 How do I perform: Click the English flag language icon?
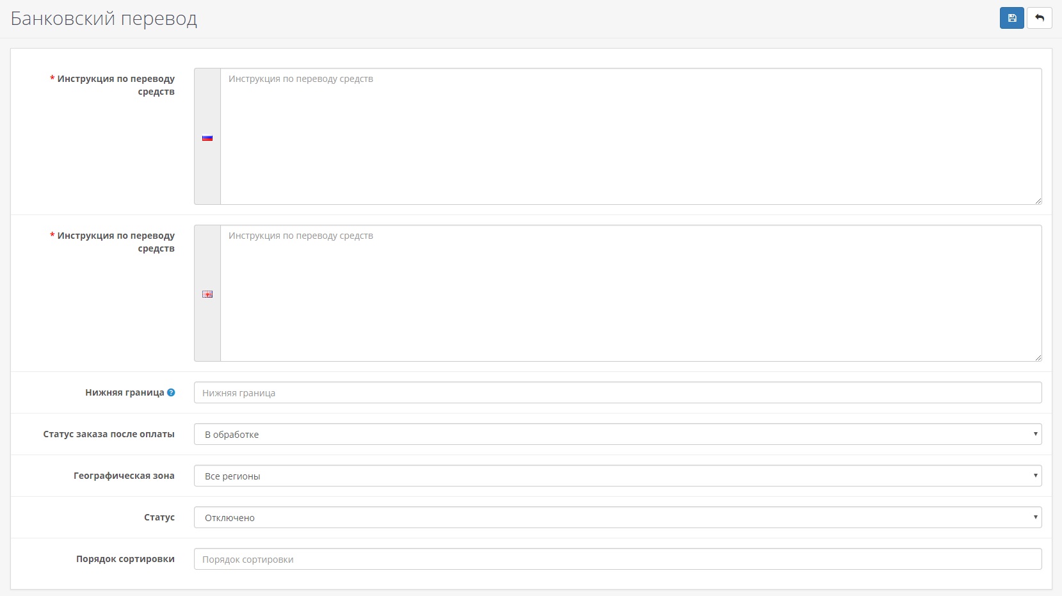207,294
